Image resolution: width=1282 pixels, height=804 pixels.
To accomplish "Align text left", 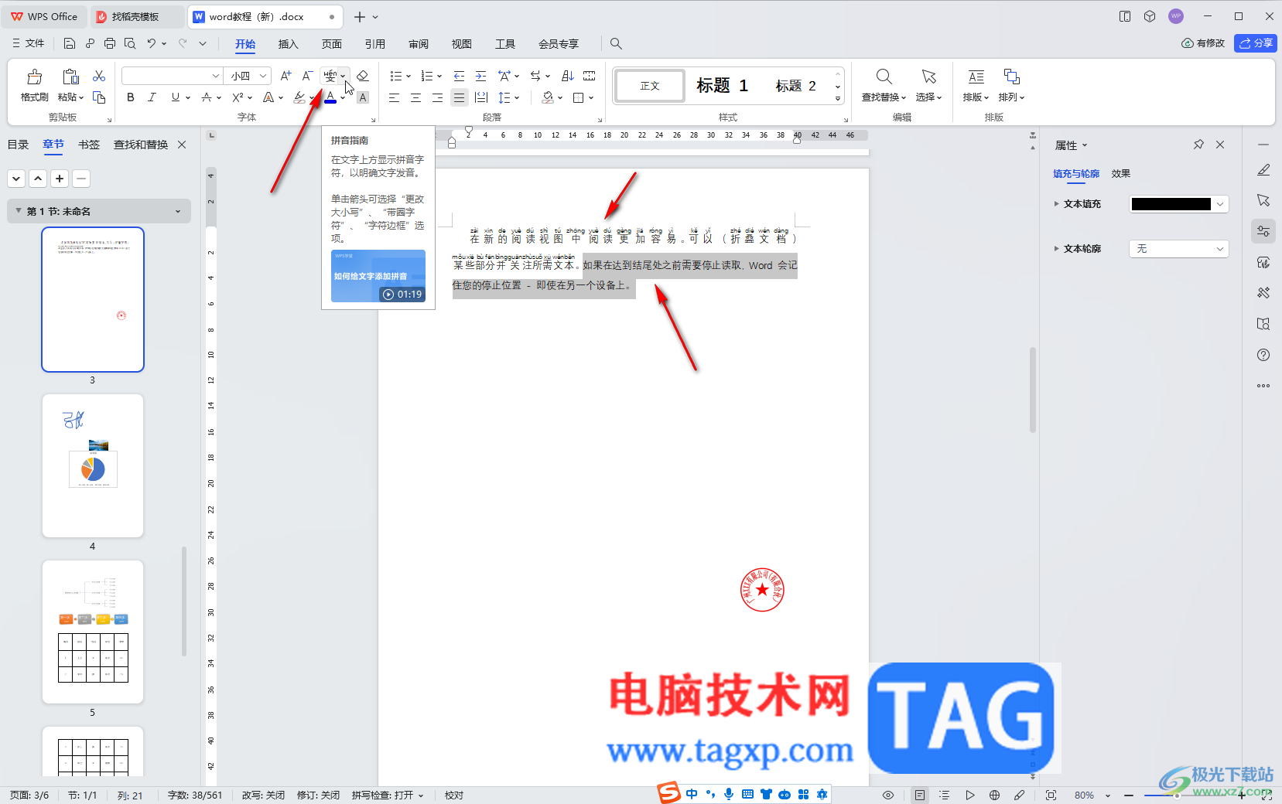I will [394, 97].
